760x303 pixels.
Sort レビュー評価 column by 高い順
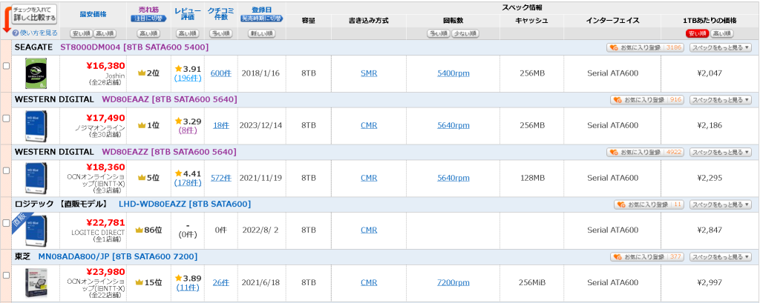tap(188, 33)
